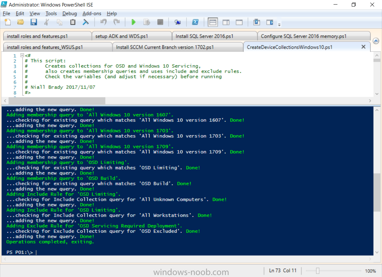Cut selection with scissors icon
The width and height of the screenshot is (382, 277).
47,22
